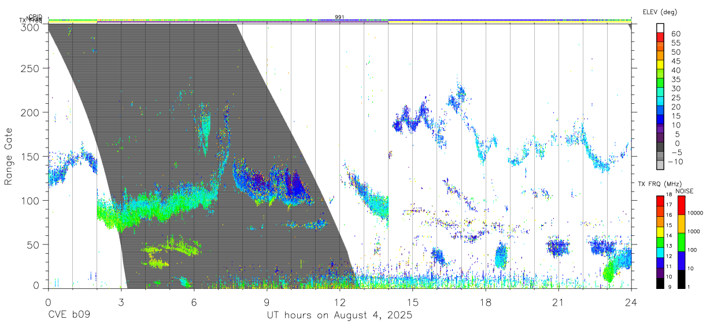Click the dark gray swatch between ELEV 0 and -5
This screenshot has height=327, width=710.
661,148
